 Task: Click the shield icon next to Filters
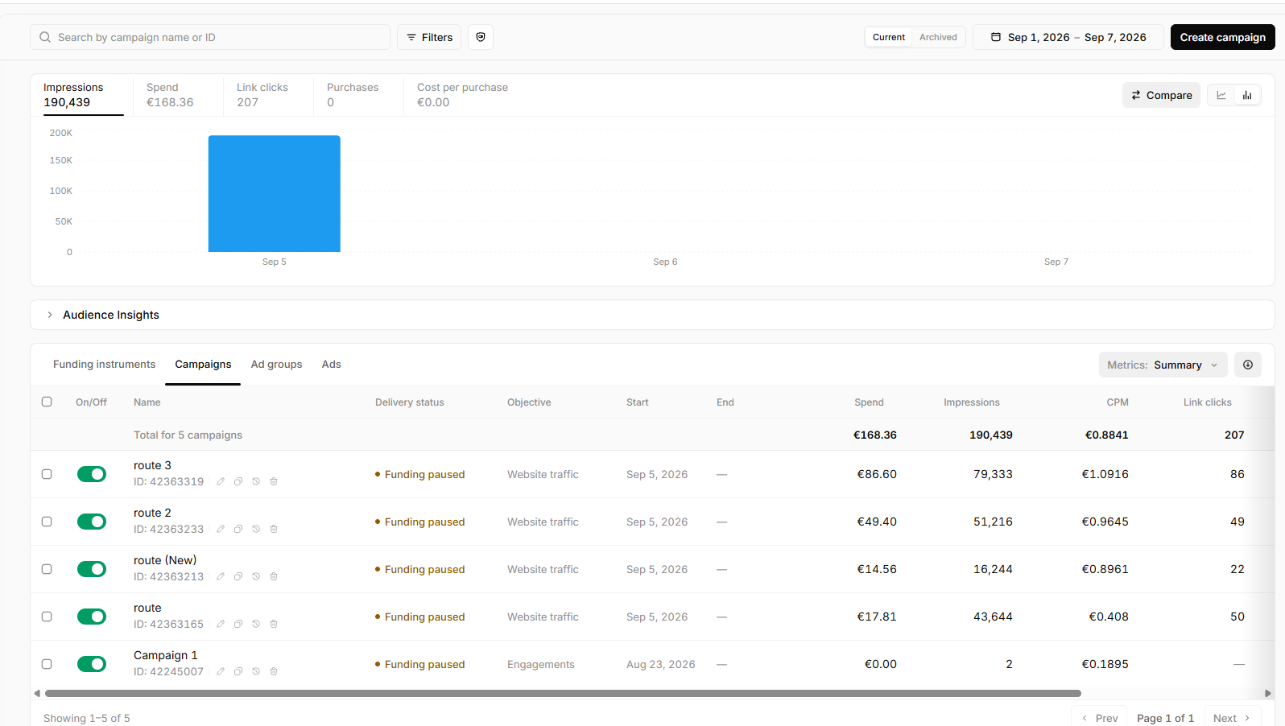pos(481,37)
